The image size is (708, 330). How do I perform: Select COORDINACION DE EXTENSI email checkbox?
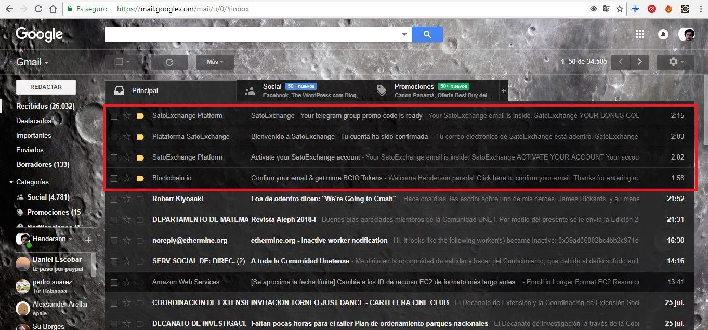coord(114,303)
